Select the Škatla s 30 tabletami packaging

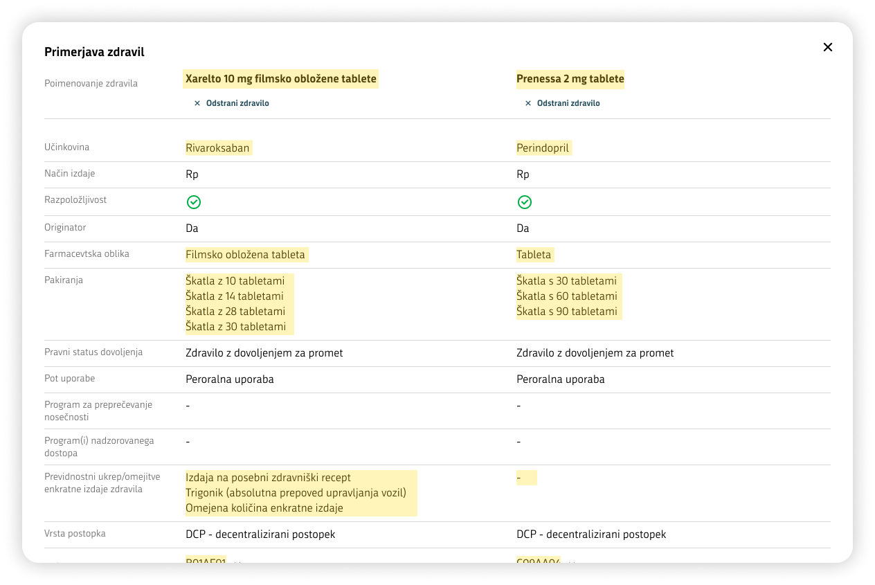[566, 281]
